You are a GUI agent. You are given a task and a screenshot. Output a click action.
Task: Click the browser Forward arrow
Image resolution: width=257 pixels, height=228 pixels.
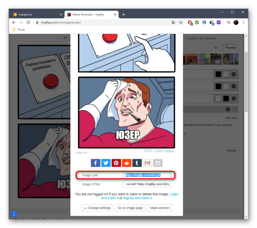21,22
